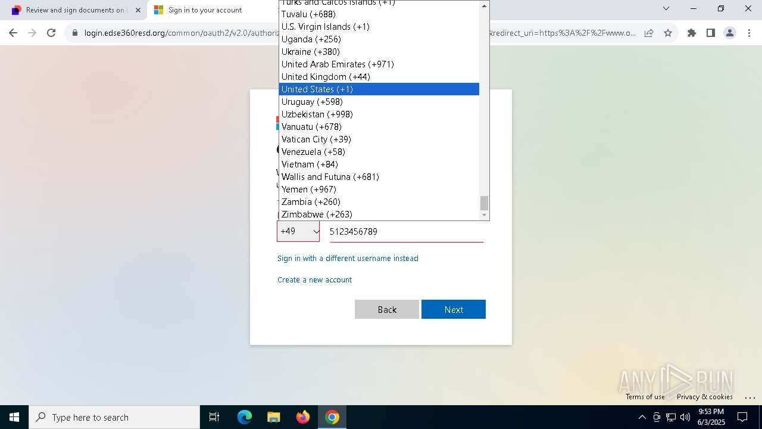Open the clock showing 9:53 PM
The image size is (762, 429).
711,417
